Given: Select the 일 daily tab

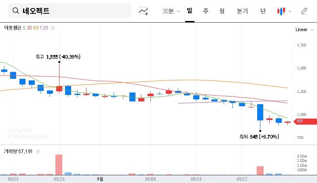Looking at the screenshot, I should click(190, 11).
